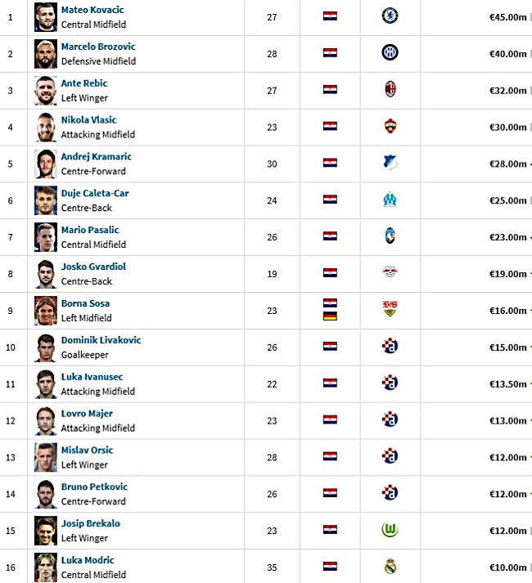Click the Inter Milan club crest
532x583 pixels.
(x=390, y=52)
